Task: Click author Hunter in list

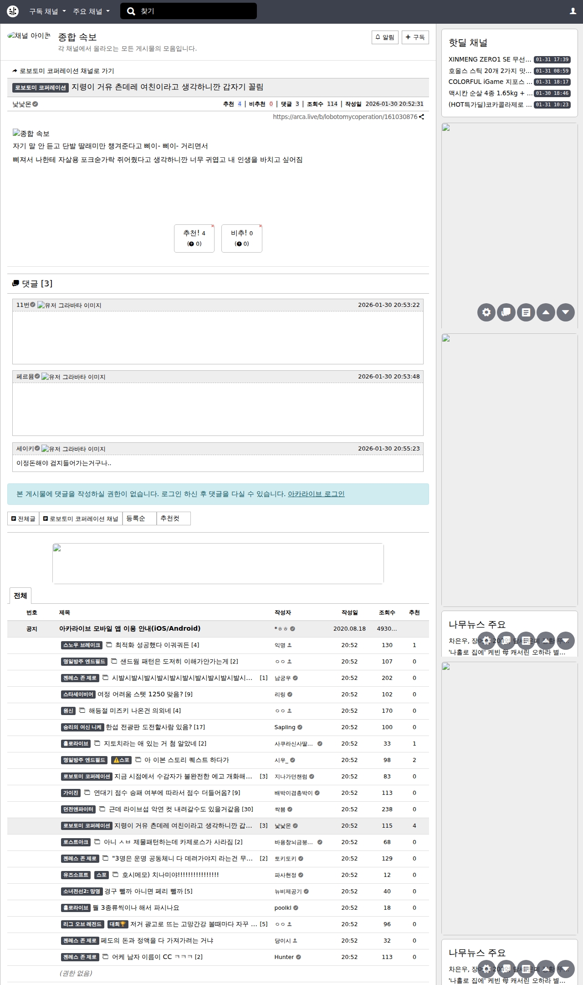Action: coord(284,957)
